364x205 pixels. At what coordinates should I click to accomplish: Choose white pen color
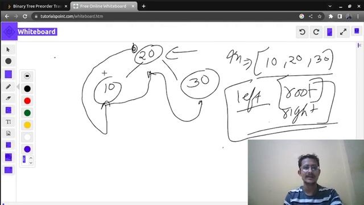pyautogui.click(x=27, y=137)
